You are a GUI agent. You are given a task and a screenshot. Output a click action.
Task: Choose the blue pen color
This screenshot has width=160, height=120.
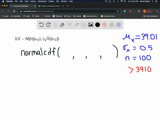pos(119,25)
